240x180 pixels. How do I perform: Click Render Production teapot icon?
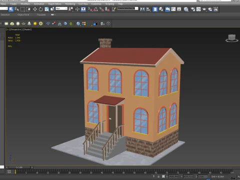204,9
